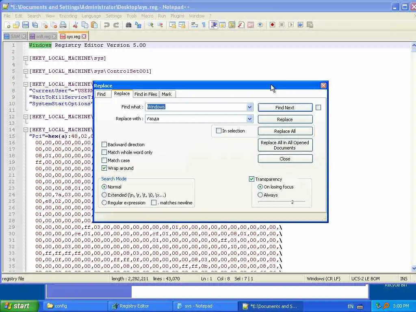The width and height of the screenshot is (416, 312).
Task: Click the Open file toolbar icon
Action: [x=16, y=25]
